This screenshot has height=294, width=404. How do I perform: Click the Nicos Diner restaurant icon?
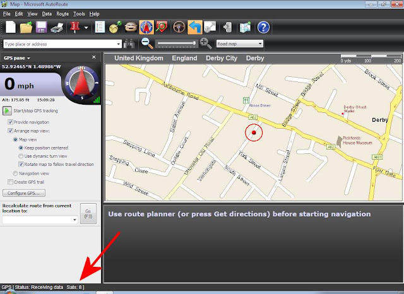click(x=246, y=100)
